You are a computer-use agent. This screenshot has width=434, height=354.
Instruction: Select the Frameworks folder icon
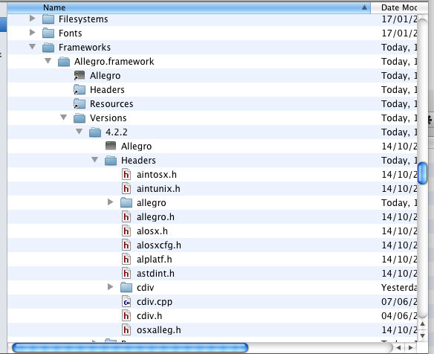tap(48, 48)
